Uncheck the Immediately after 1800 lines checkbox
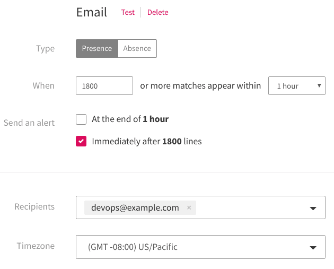Image resolution: width=334 pixels, height=269 pixels. [81, 142]
